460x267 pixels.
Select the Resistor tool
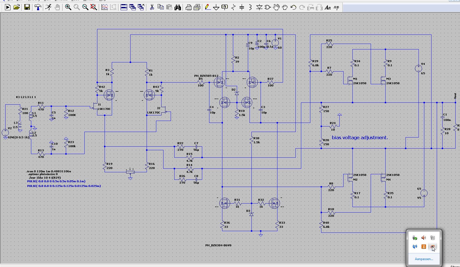click(233, 7)
